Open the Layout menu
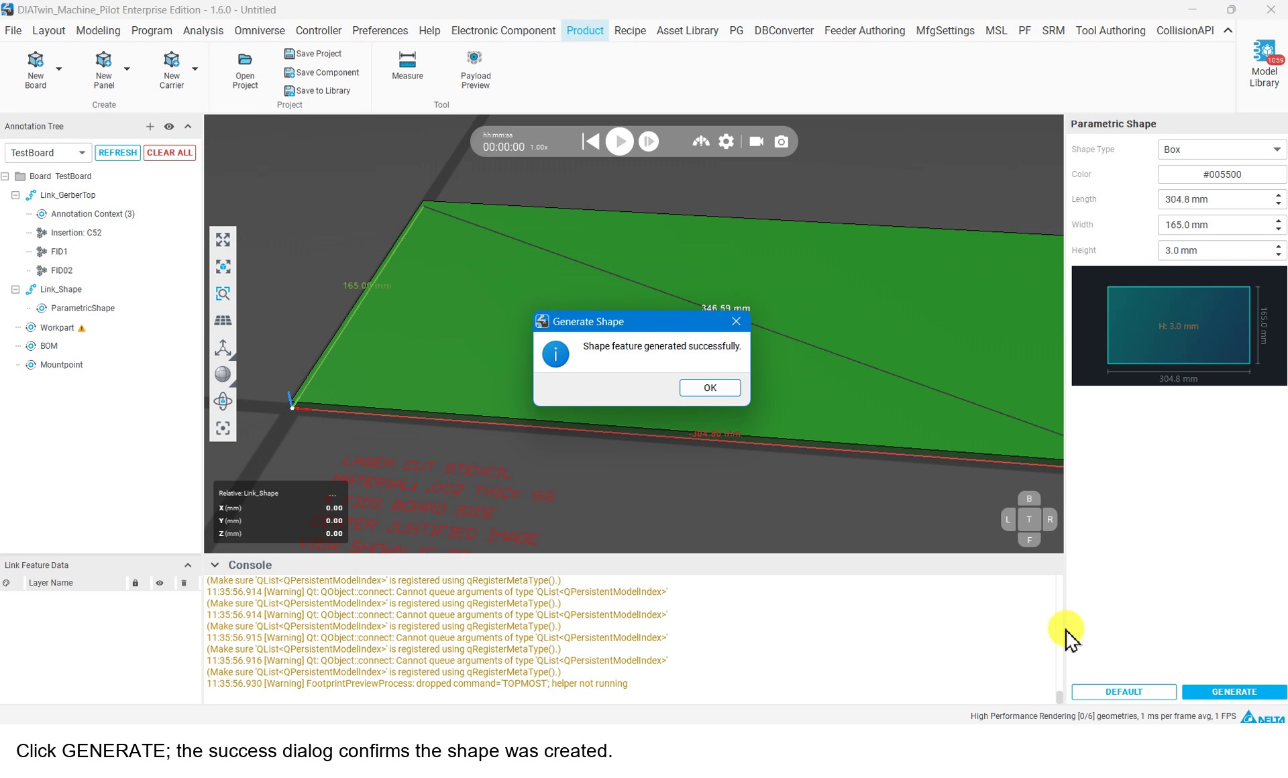 (48, 31)
